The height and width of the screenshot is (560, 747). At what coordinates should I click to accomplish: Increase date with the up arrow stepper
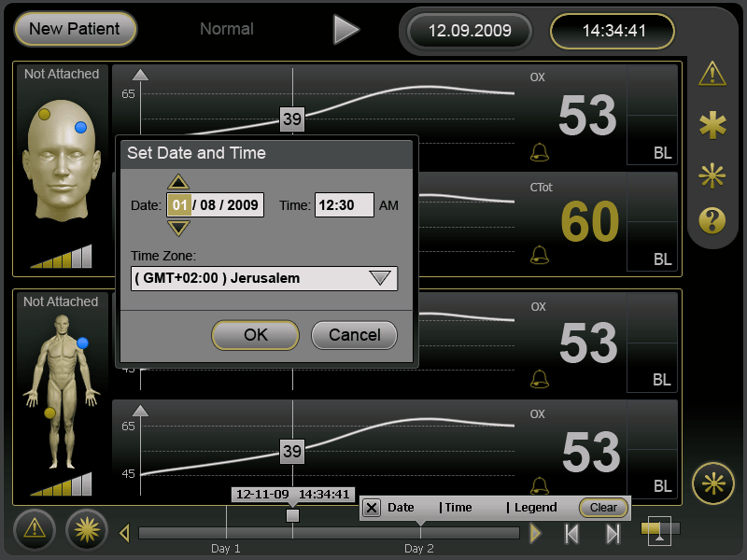(x=178, y=182)
